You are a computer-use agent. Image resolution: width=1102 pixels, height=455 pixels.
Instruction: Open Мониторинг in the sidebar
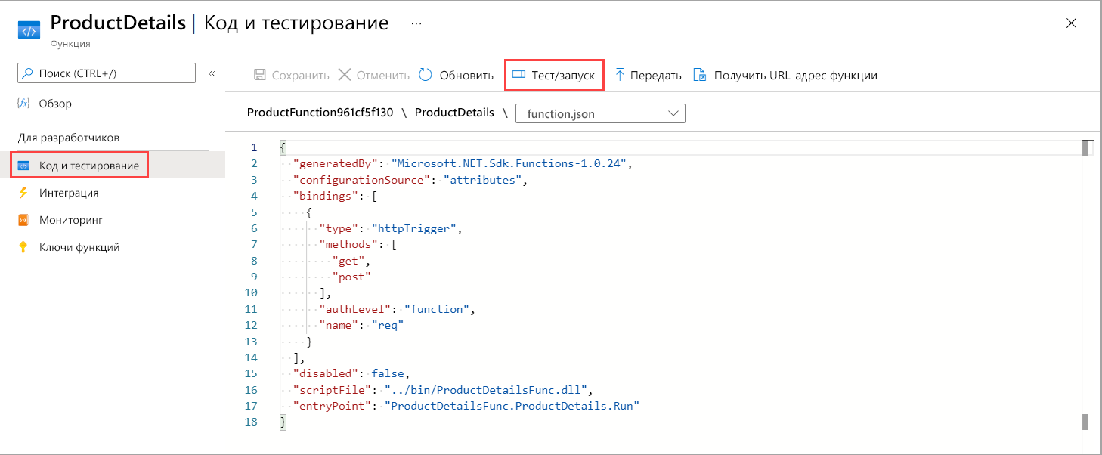click(x=71, y=220)
